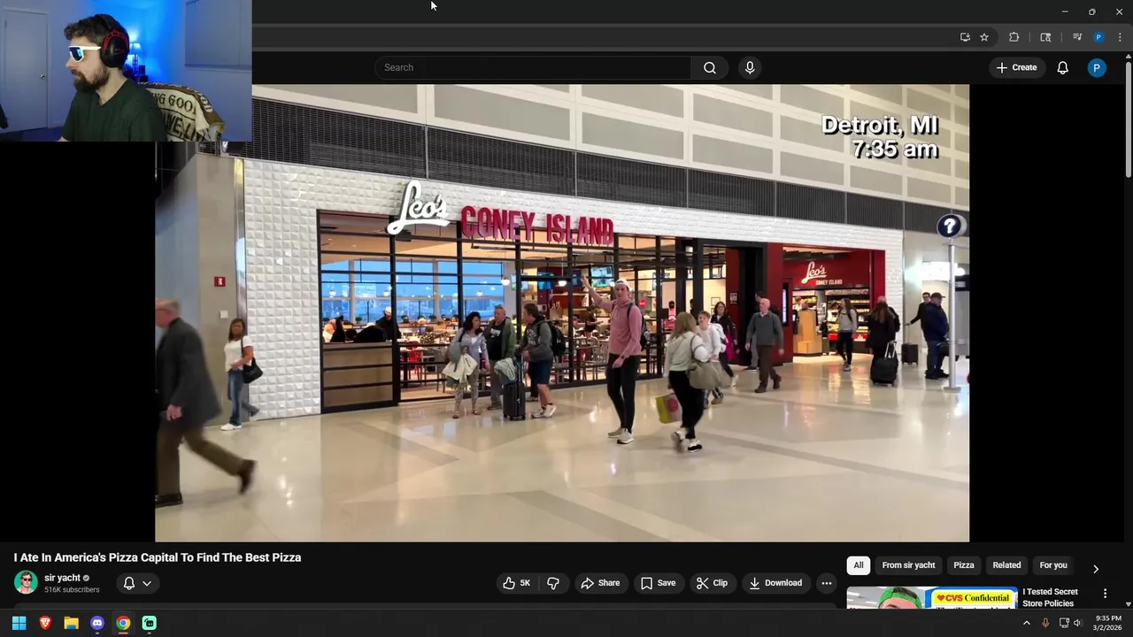Open the more actions ellipsis beside Download
This screenshot has width=1133, height=637.
[826, 583]
